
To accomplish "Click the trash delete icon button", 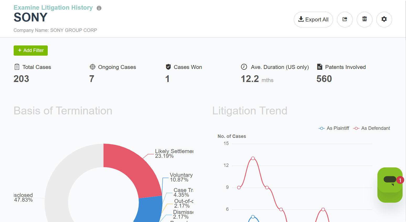I will (x=364, y=19).
